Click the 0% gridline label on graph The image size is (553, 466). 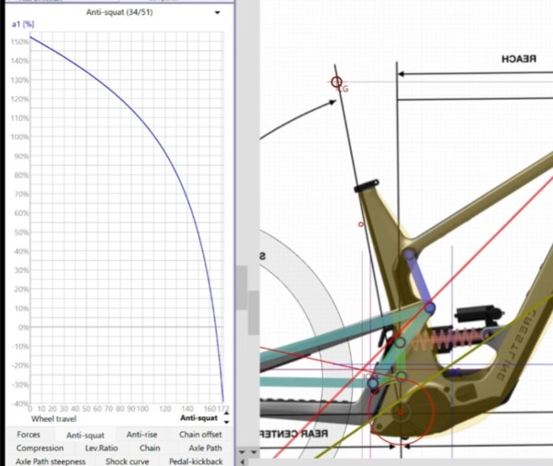click(23, 328)
